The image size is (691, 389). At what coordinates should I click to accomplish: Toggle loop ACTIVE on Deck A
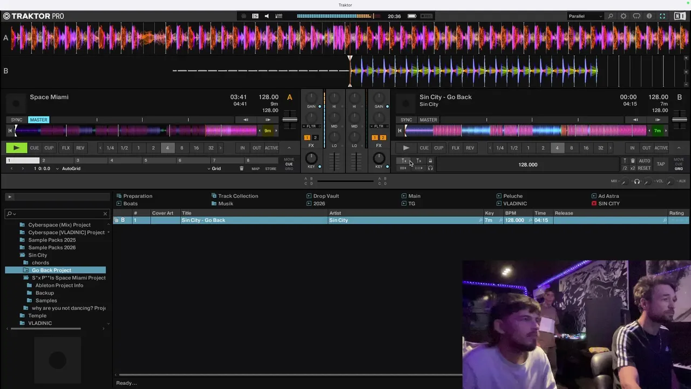[272, 148]
